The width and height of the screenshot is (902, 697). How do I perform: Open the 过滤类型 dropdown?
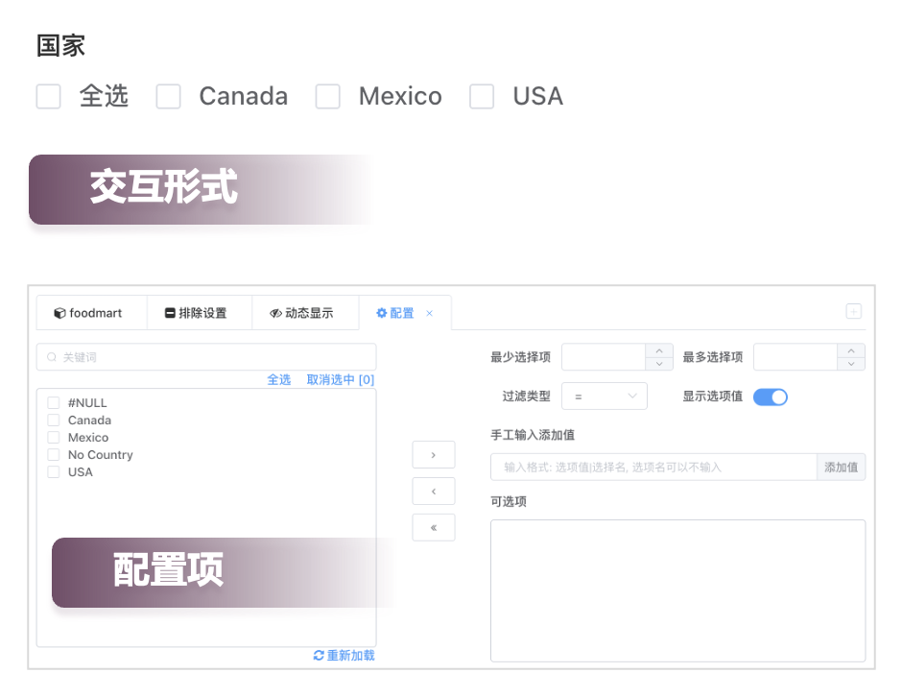point(605,396)
